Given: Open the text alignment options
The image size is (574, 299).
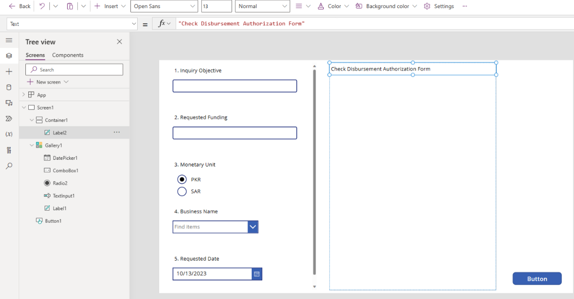Looking at the screenshot, I should (303, 6).
